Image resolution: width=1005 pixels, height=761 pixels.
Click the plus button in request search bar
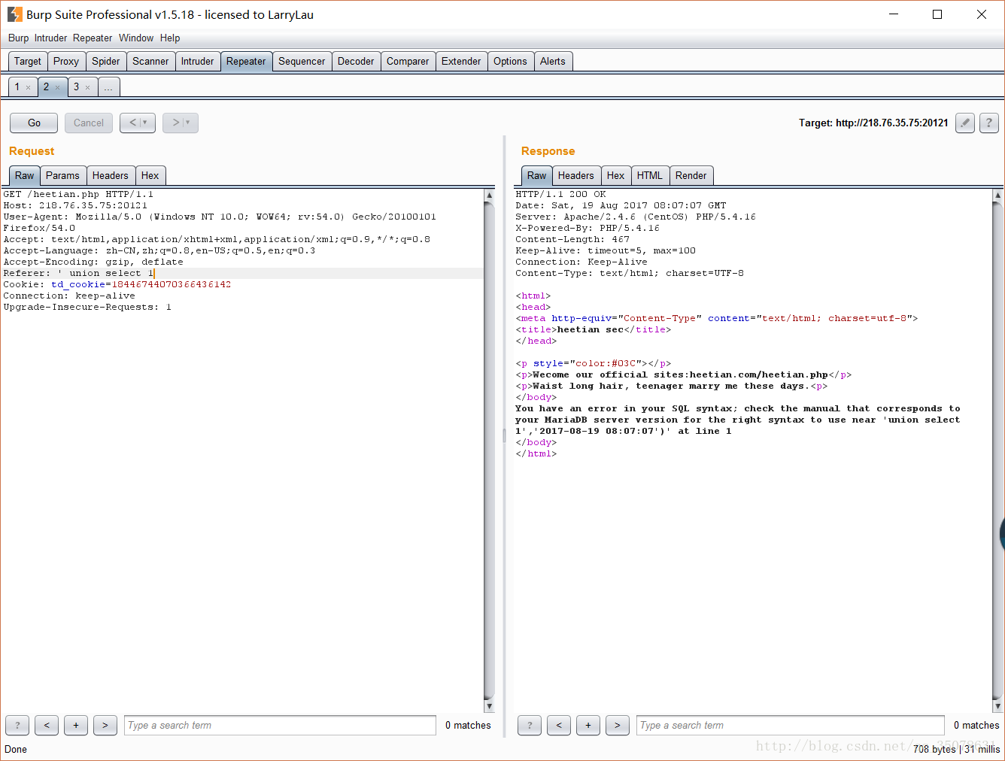[76, 725]
